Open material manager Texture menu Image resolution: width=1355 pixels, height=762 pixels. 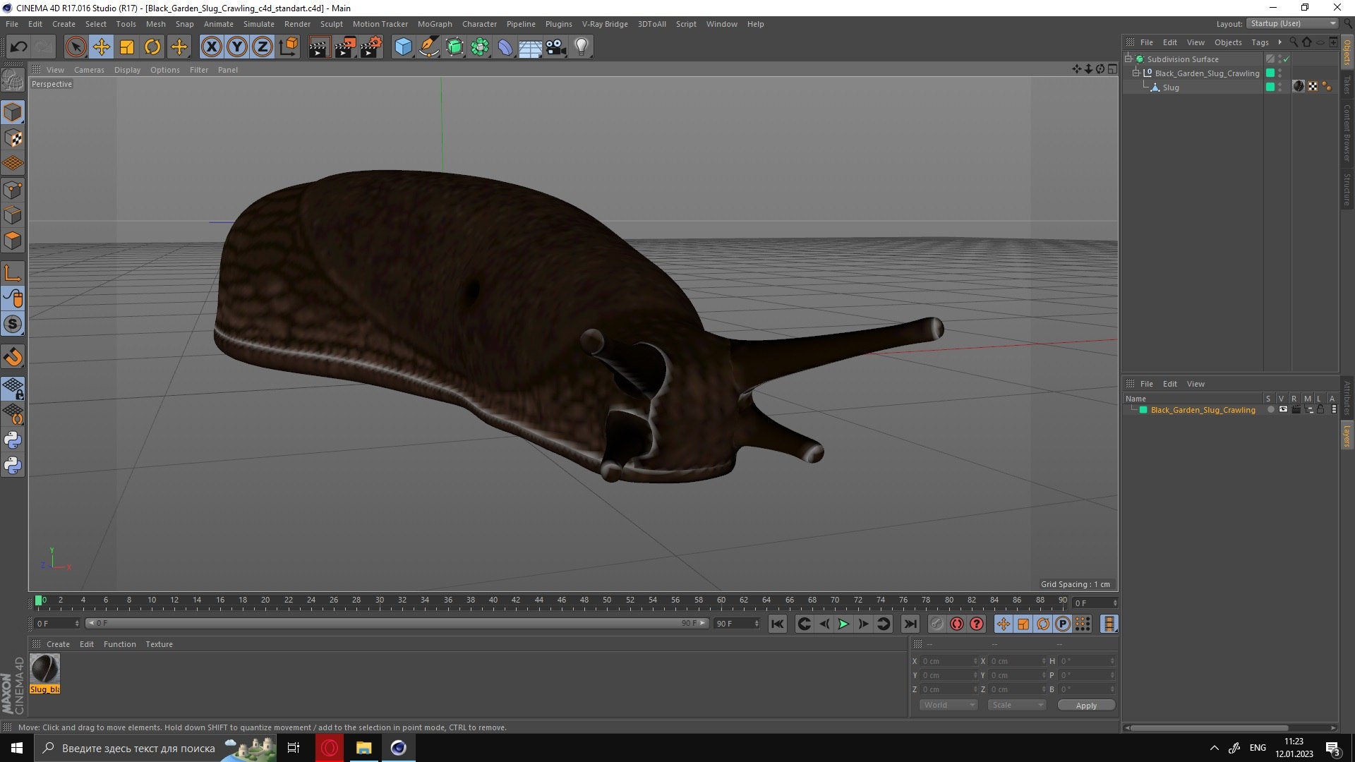(x=159, y=644)
